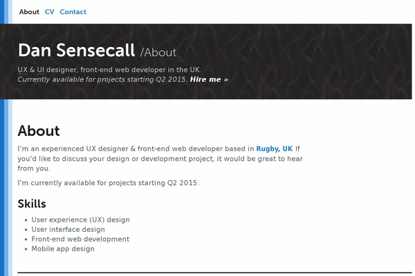Screen dimensions: 415x276
Task: Click the Dan Sensecall site title
Action: tap(76, 50)
